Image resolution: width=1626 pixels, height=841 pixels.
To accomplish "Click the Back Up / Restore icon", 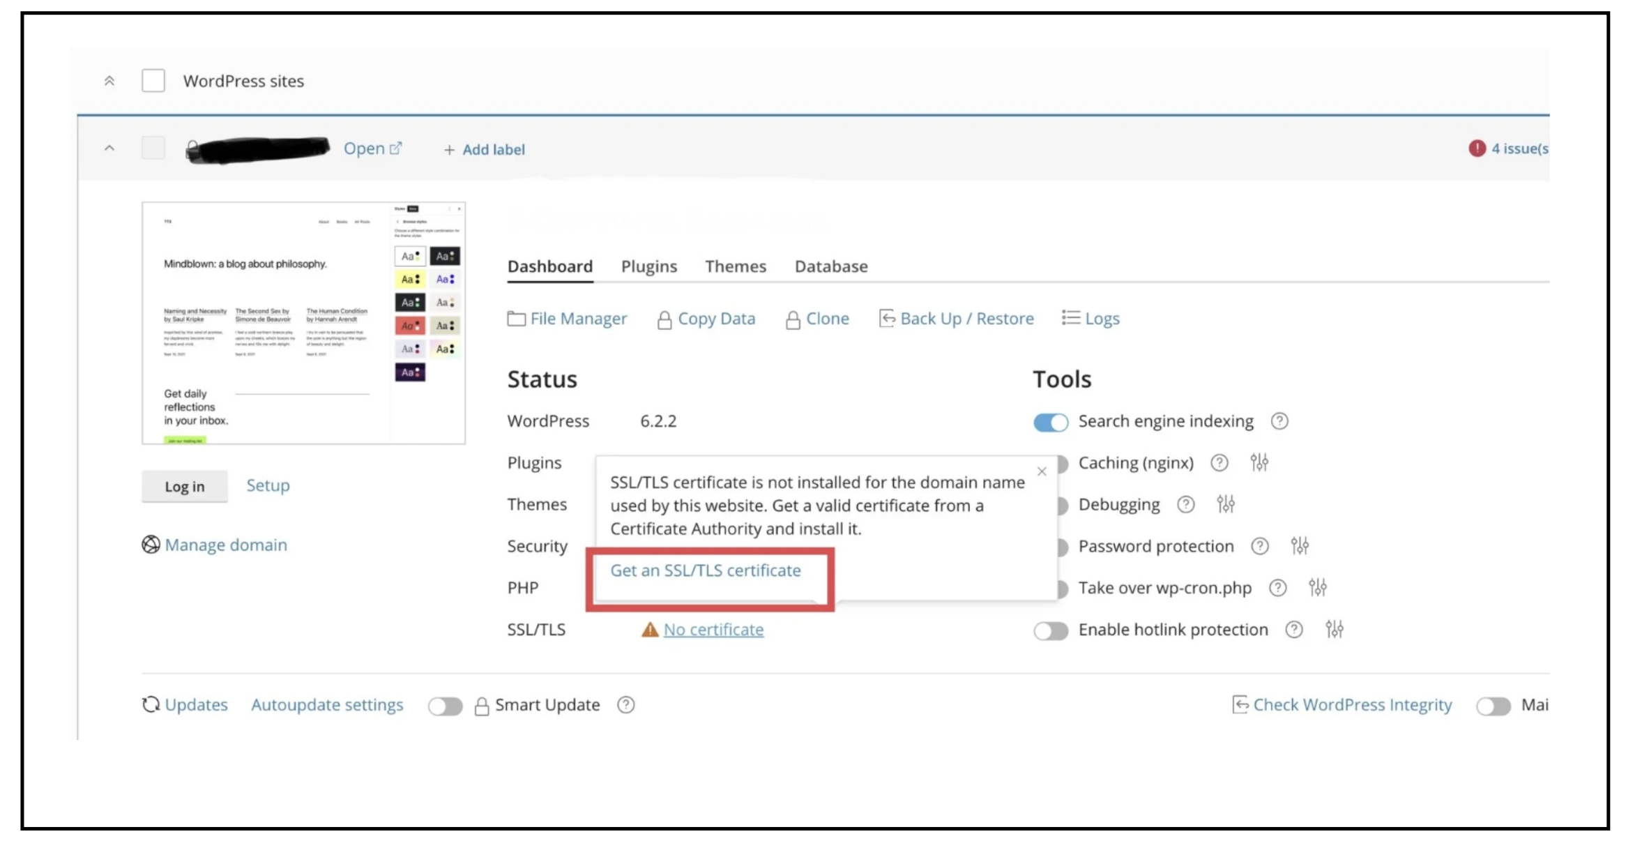I will 886,319.
